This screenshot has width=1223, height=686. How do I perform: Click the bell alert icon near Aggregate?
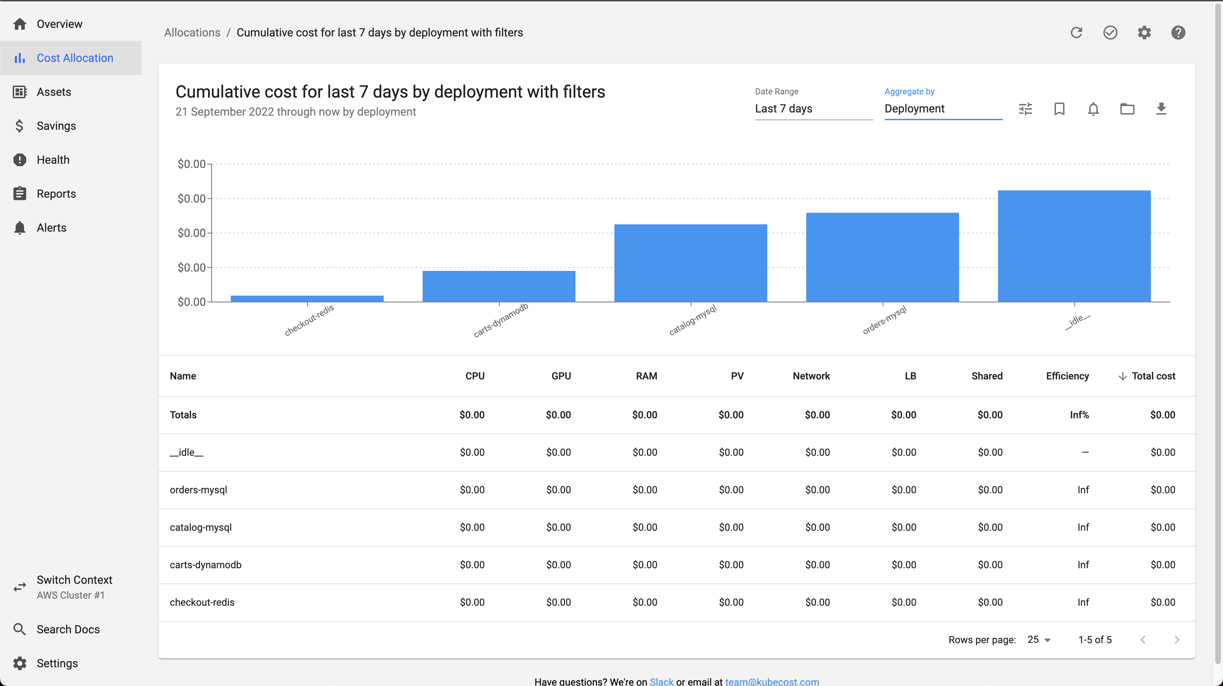tap(1093, 109)
